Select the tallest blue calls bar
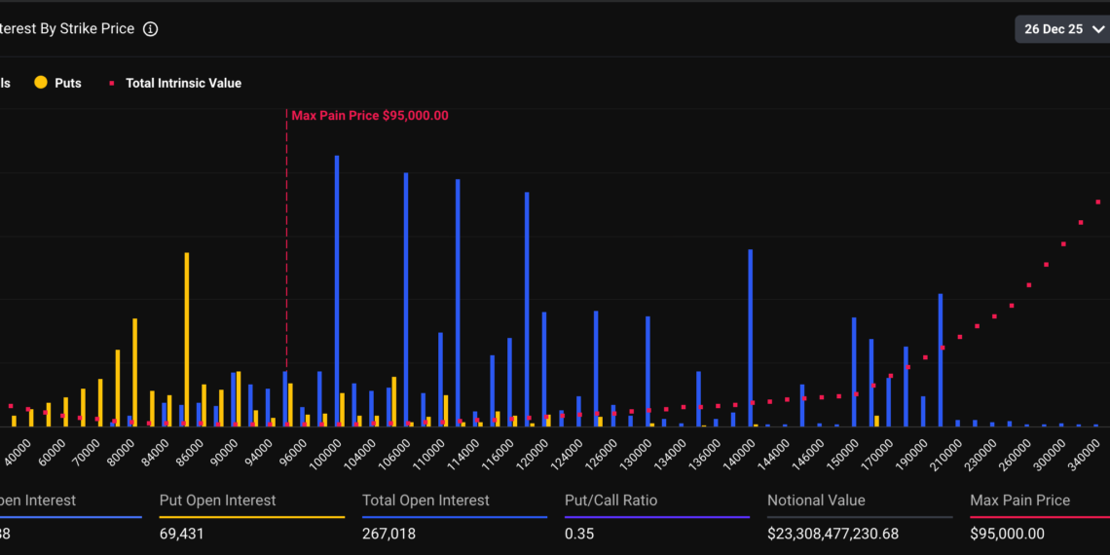The width and height of the screenshot is (1110, 555). click(337, 290)
